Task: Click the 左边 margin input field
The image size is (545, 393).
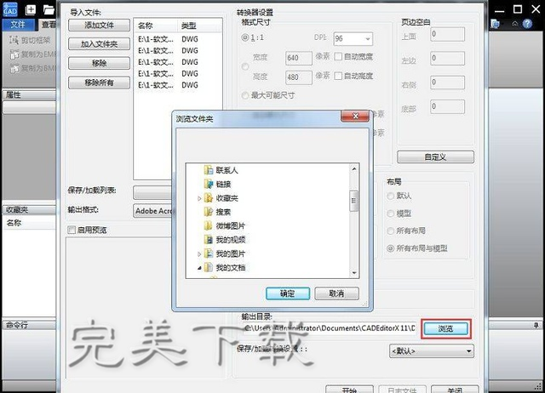Action: click(x=447, y=59)
